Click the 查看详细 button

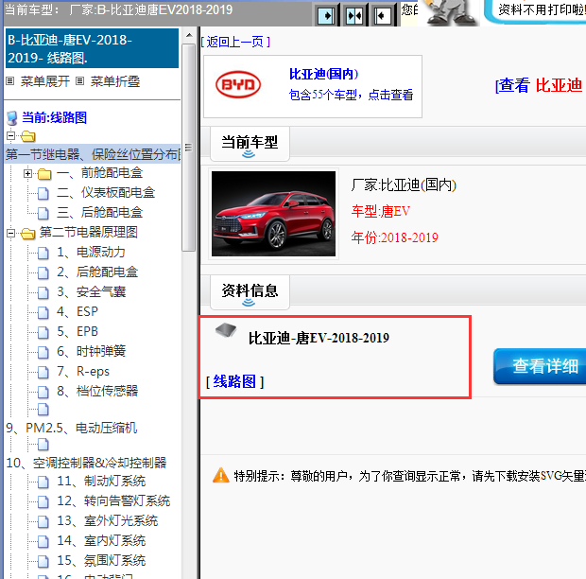(x=540, y=366)
